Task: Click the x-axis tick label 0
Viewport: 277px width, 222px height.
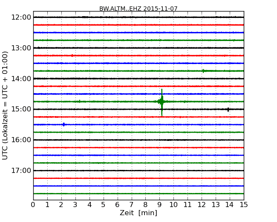Action: pyautogui.click(x=33, y=205)
